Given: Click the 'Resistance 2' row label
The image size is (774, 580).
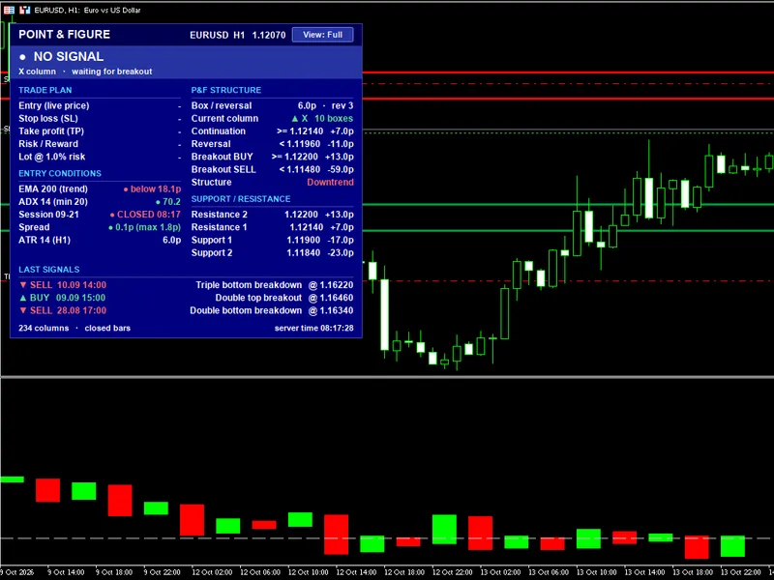Looking at the screenshot, I should point(220,215).
